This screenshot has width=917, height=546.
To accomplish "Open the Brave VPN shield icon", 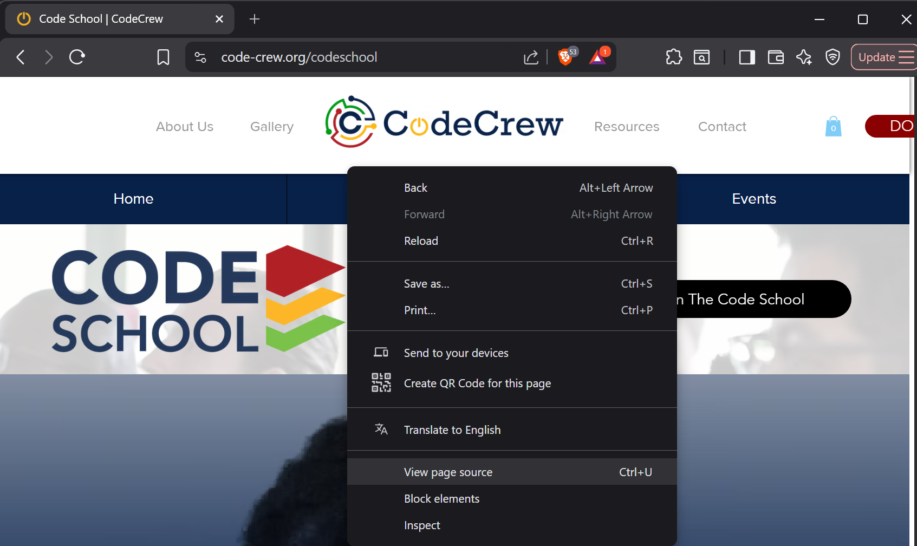I will click(x=833, y=57).
